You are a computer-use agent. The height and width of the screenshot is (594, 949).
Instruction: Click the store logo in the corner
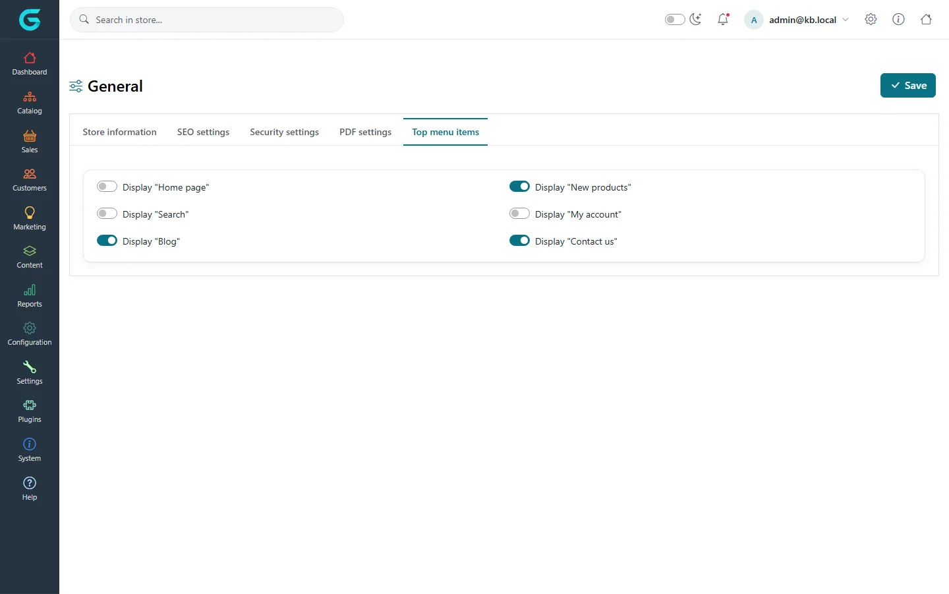pyautogui.click(x=30, y=20)
